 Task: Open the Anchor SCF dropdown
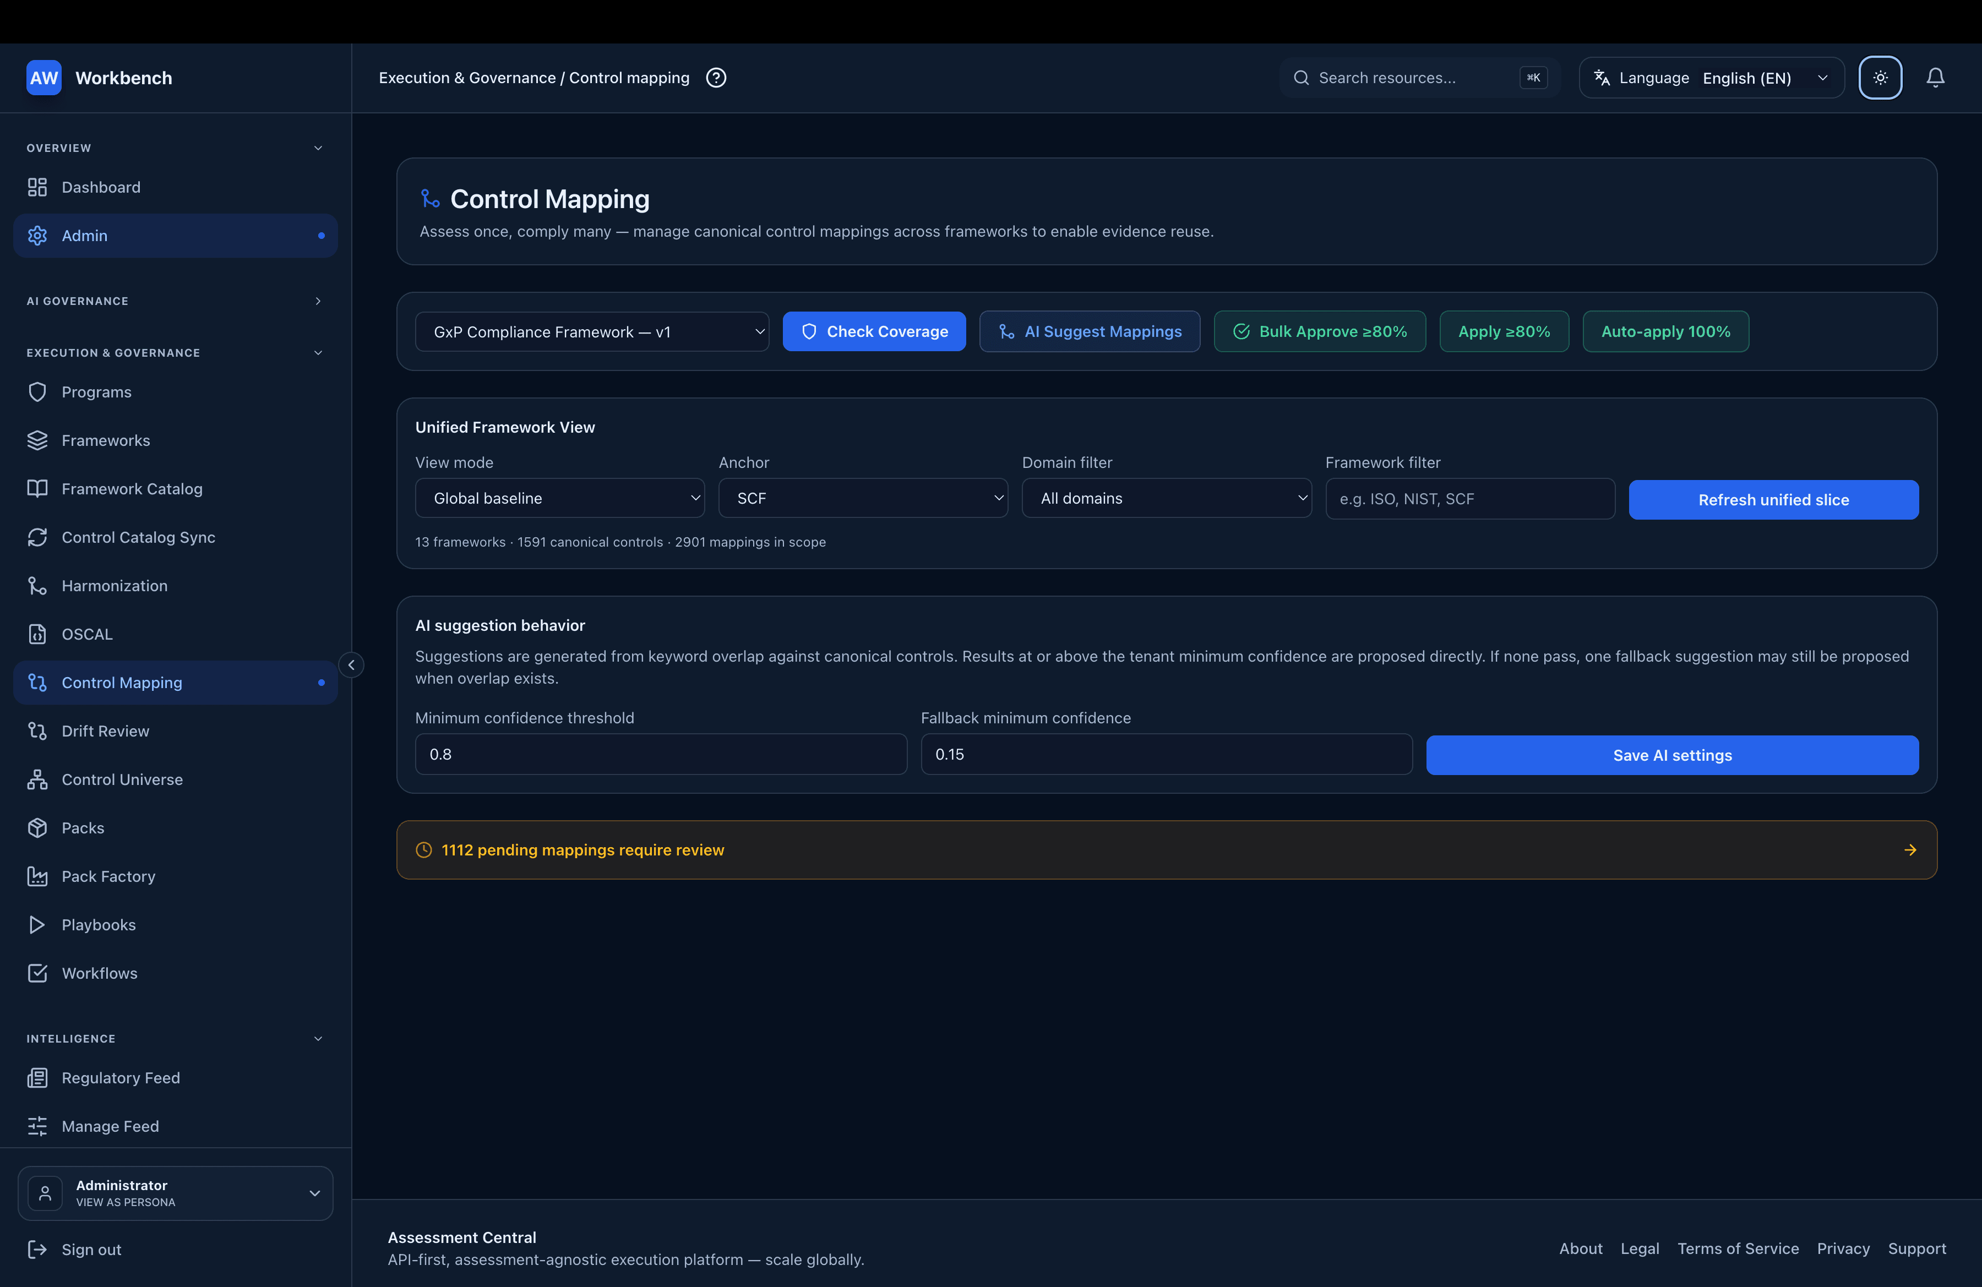coord(863,498)
